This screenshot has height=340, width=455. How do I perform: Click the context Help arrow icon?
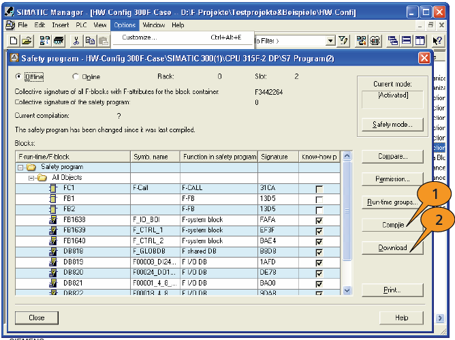pyautogui.click(x=437, y=41)
